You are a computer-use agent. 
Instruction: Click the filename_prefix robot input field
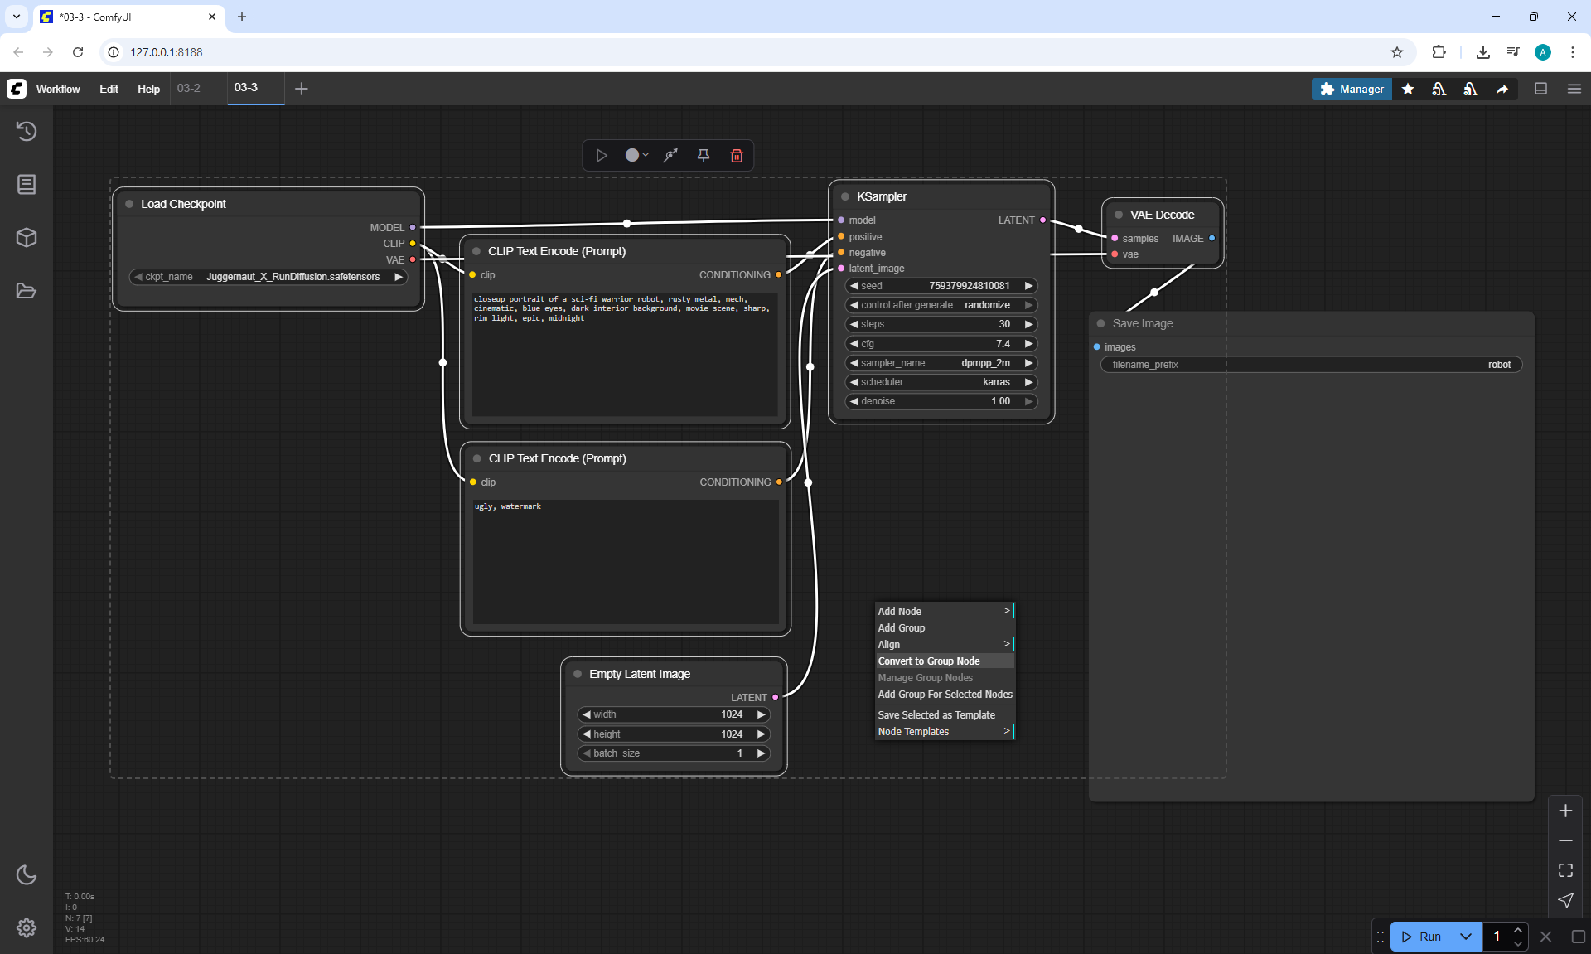(1311, 365)
